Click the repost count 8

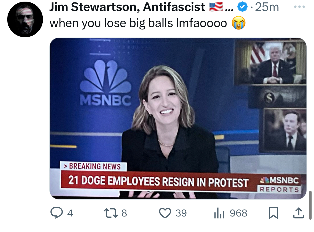click(124, 213)
